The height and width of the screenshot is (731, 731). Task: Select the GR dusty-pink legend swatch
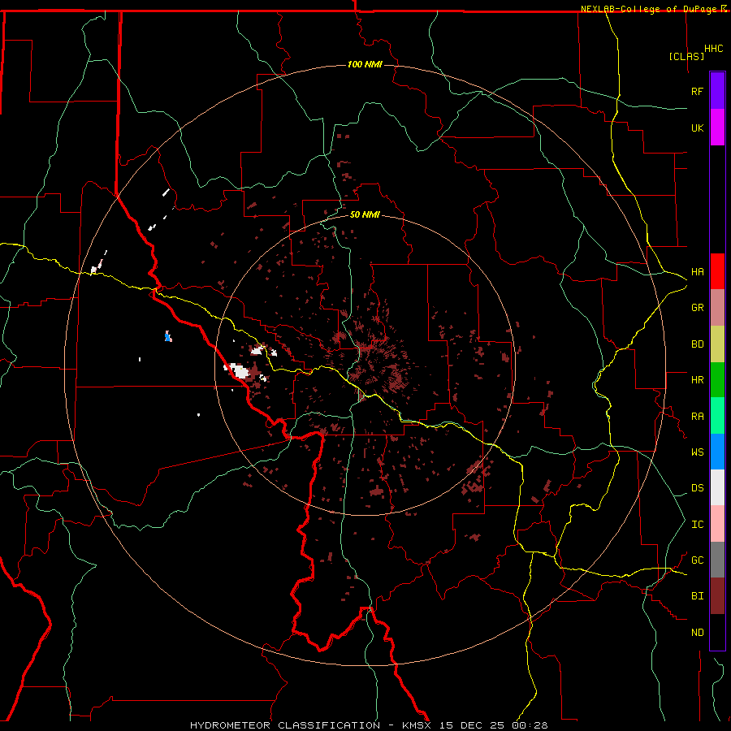[717, 308]
